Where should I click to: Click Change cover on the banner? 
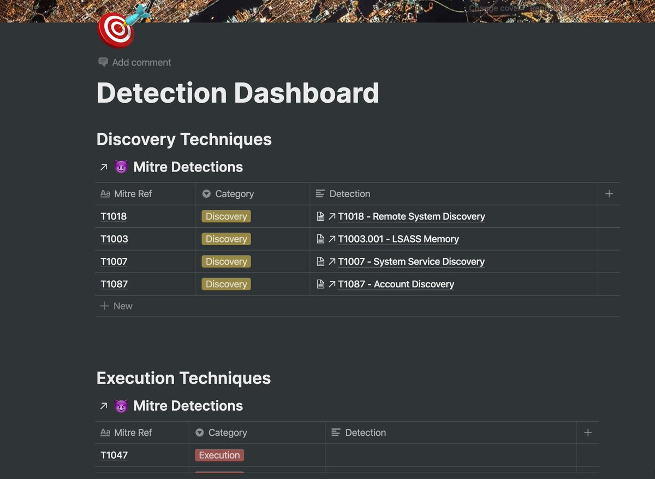[x=495, y=9]
